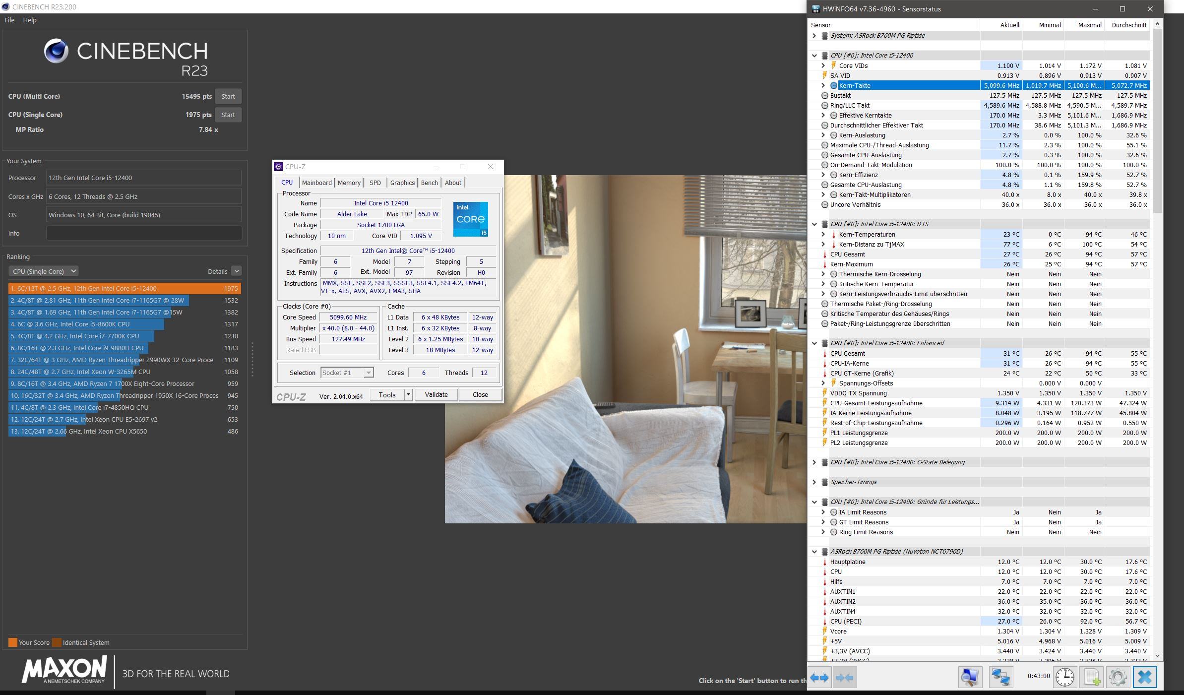
Task: Click Bustakt clock circle icon
Action: pos(825,95)
